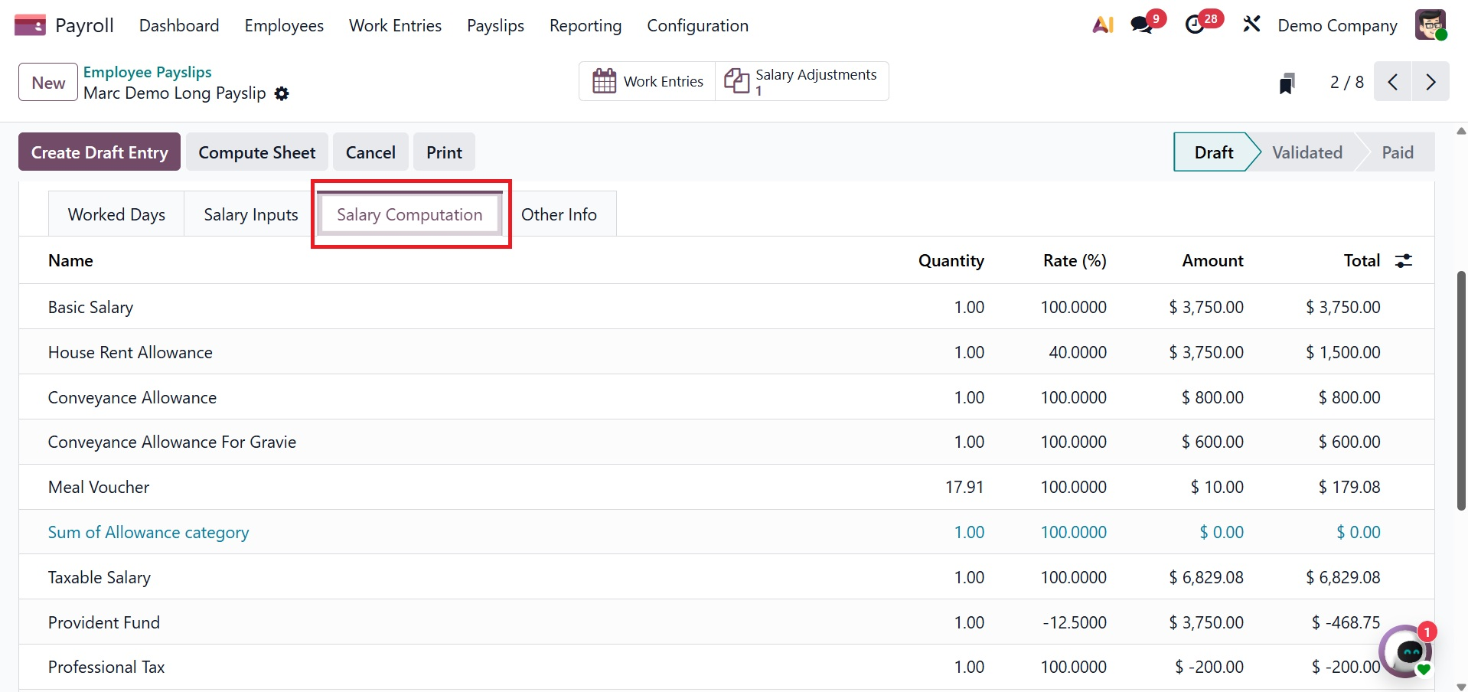The height and width of the screenshot is (692, 1468).
Task: Click the Conveyance Allowance row name
Action: point(132,397)
